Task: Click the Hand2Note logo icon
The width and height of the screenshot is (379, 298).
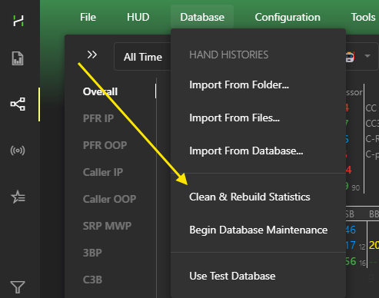Action: click(x=18, y=21)
